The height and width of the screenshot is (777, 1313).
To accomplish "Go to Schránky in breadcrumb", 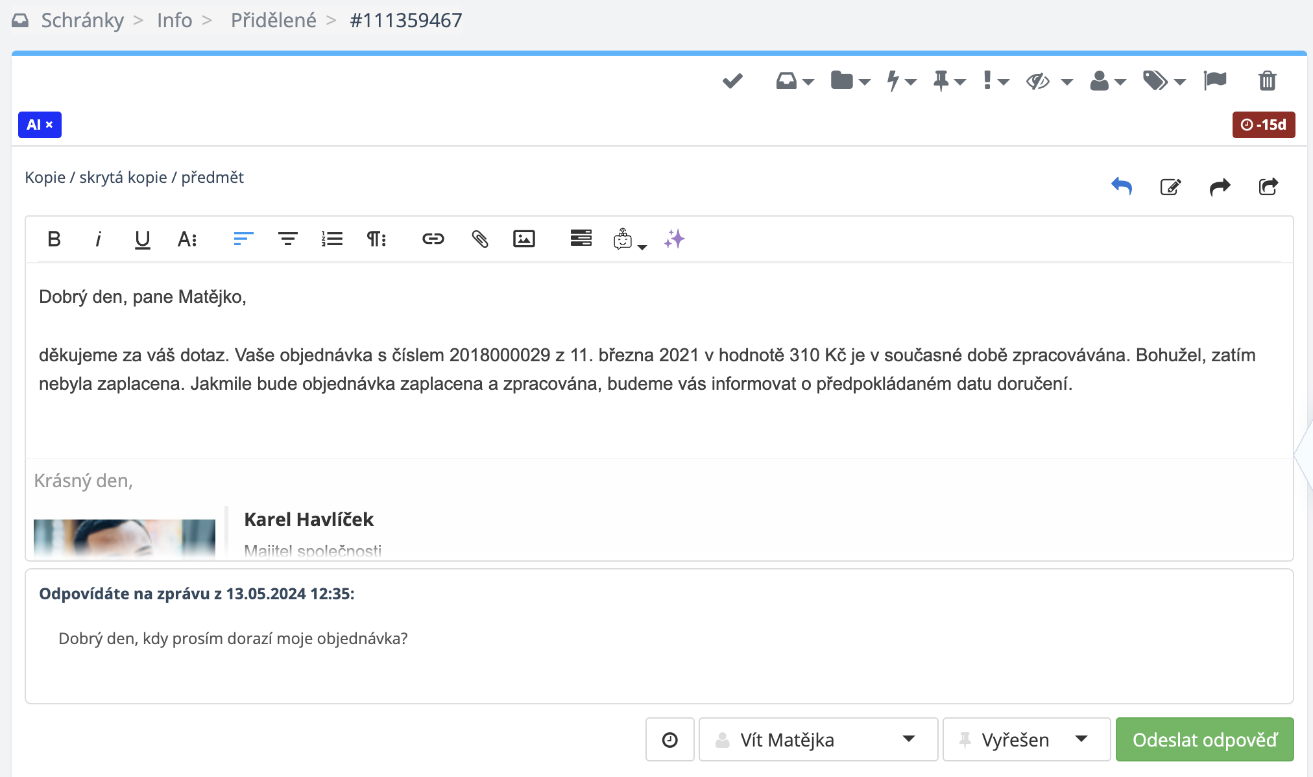I will [82, 20].
